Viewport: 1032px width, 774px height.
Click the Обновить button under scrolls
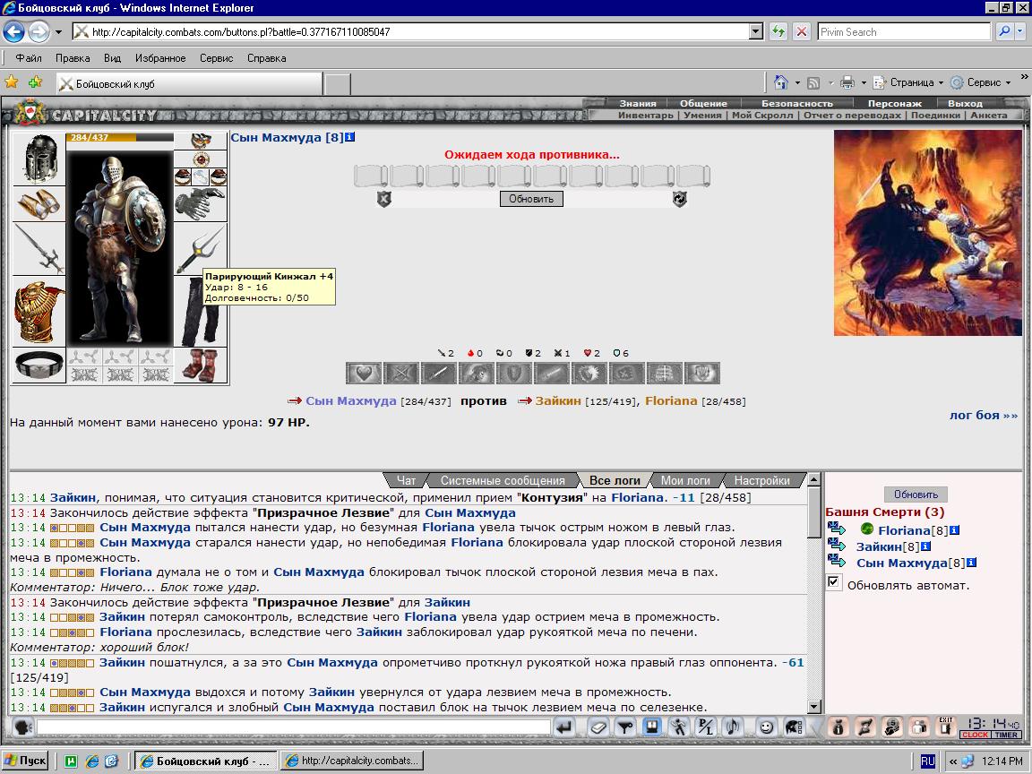pos(531,199)
